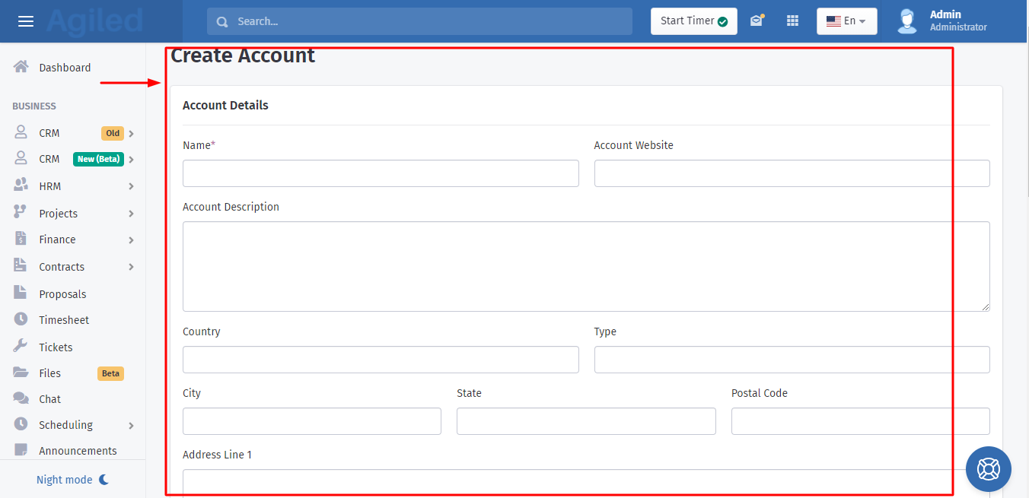
Task: Open Files in the sidebar
Action: point(50,373)
